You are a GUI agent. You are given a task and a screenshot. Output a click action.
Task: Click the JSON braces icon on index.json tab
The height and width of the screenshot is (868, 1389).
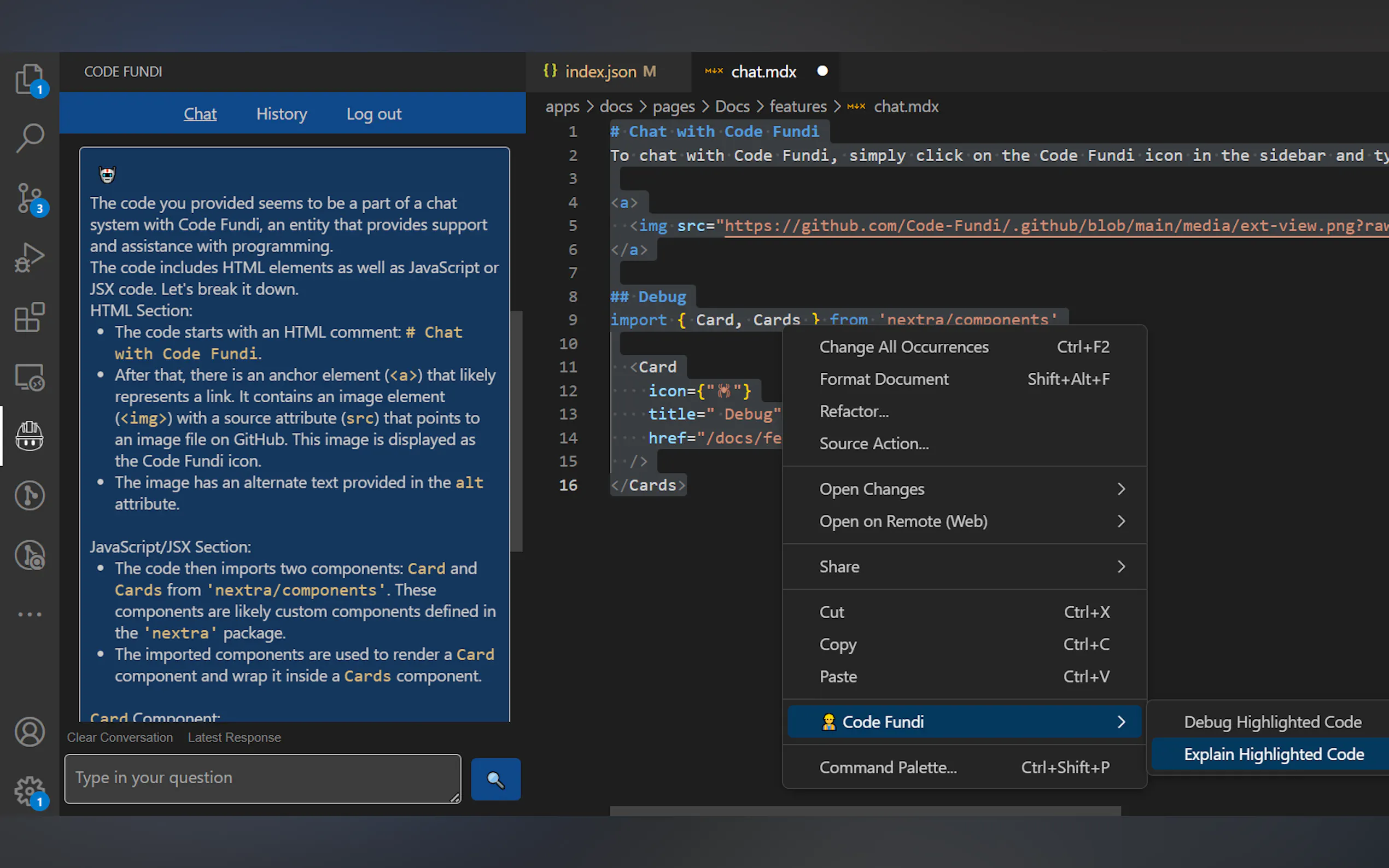(x=550, y=71)
